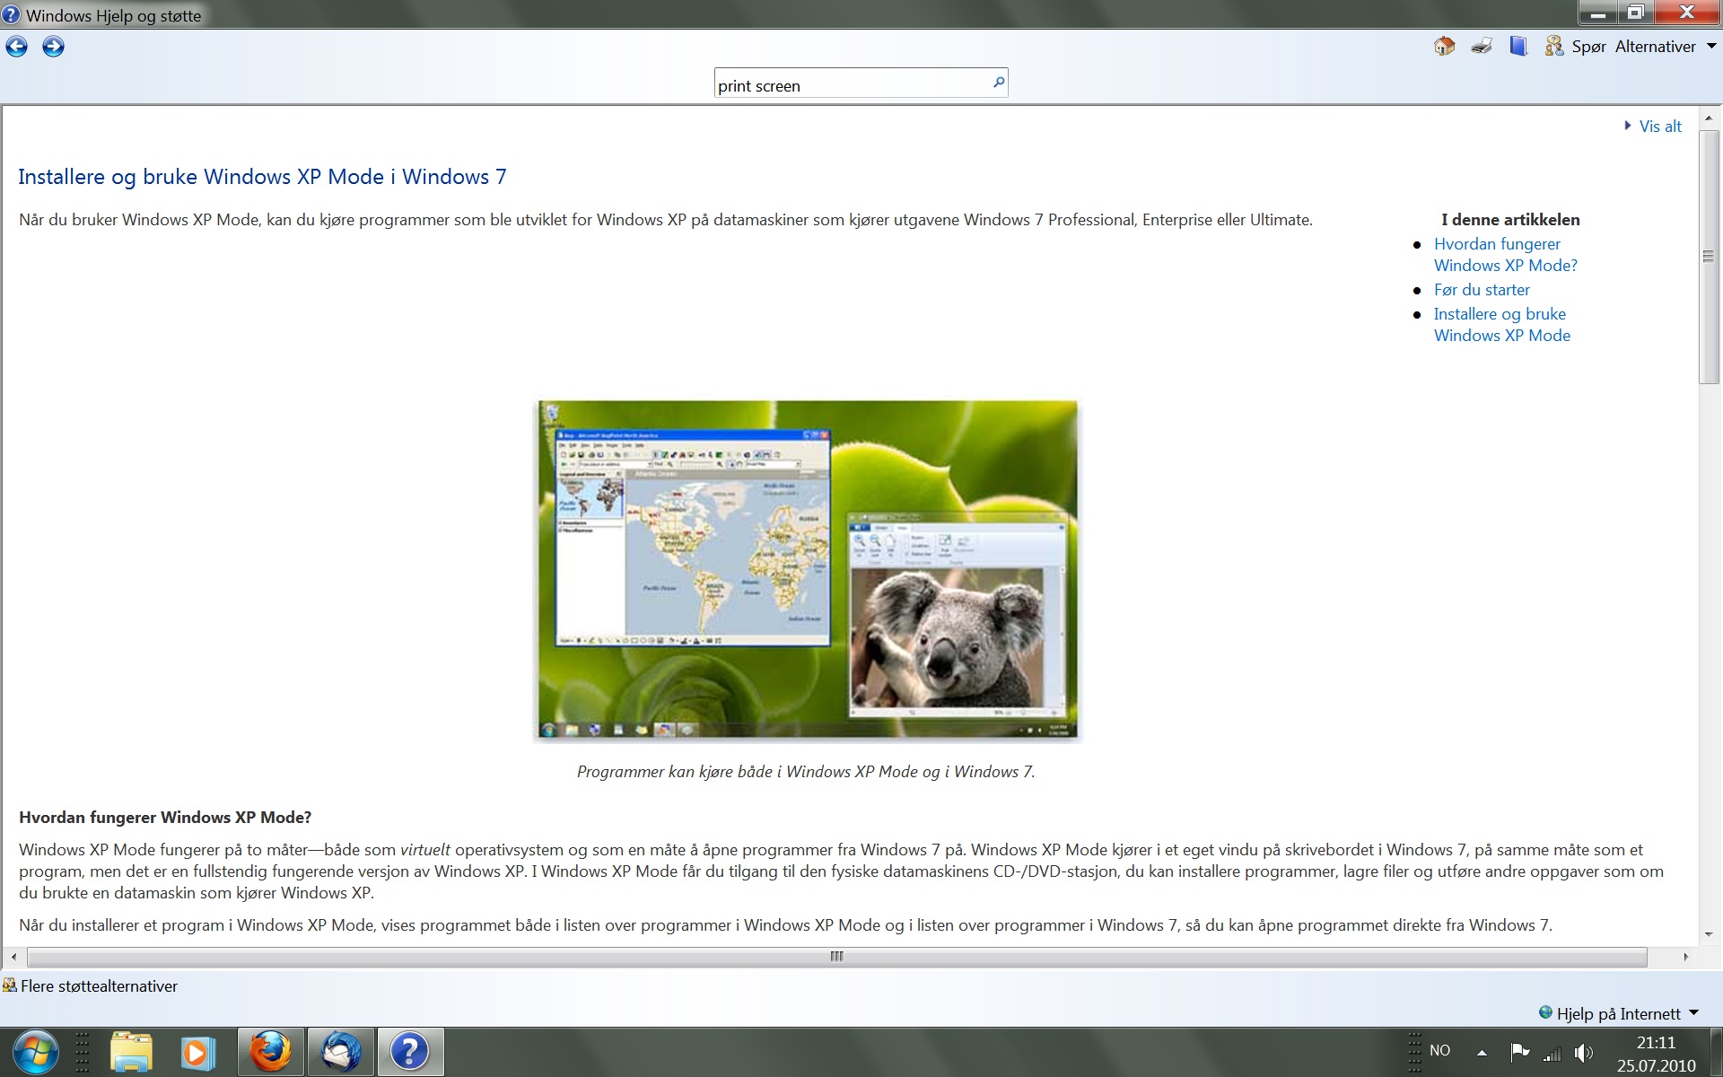The width and height of the screenshot is (1723, 1077).
Task: Click the Spør people icon
Action: click(1553, 47)
